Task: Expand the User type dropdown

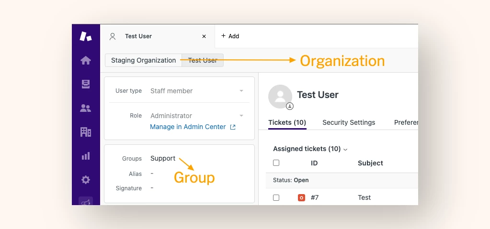Action: 241,91
